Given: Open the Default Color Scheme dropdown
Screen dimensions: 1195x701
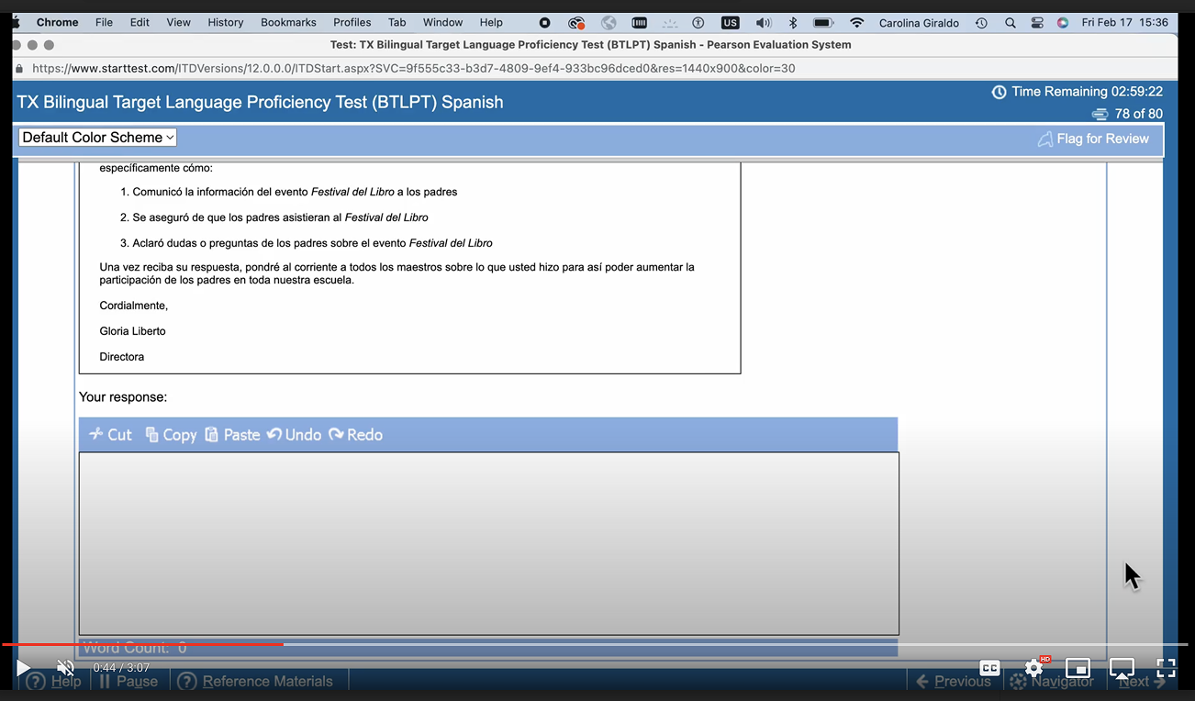Looking at the screenshot, I should point(97,138).
